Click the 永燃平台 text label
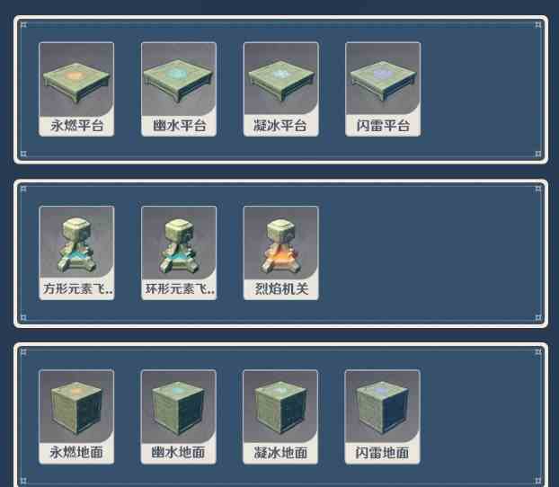The width and height of the screenshot is (559, 487). coord(77,126)
